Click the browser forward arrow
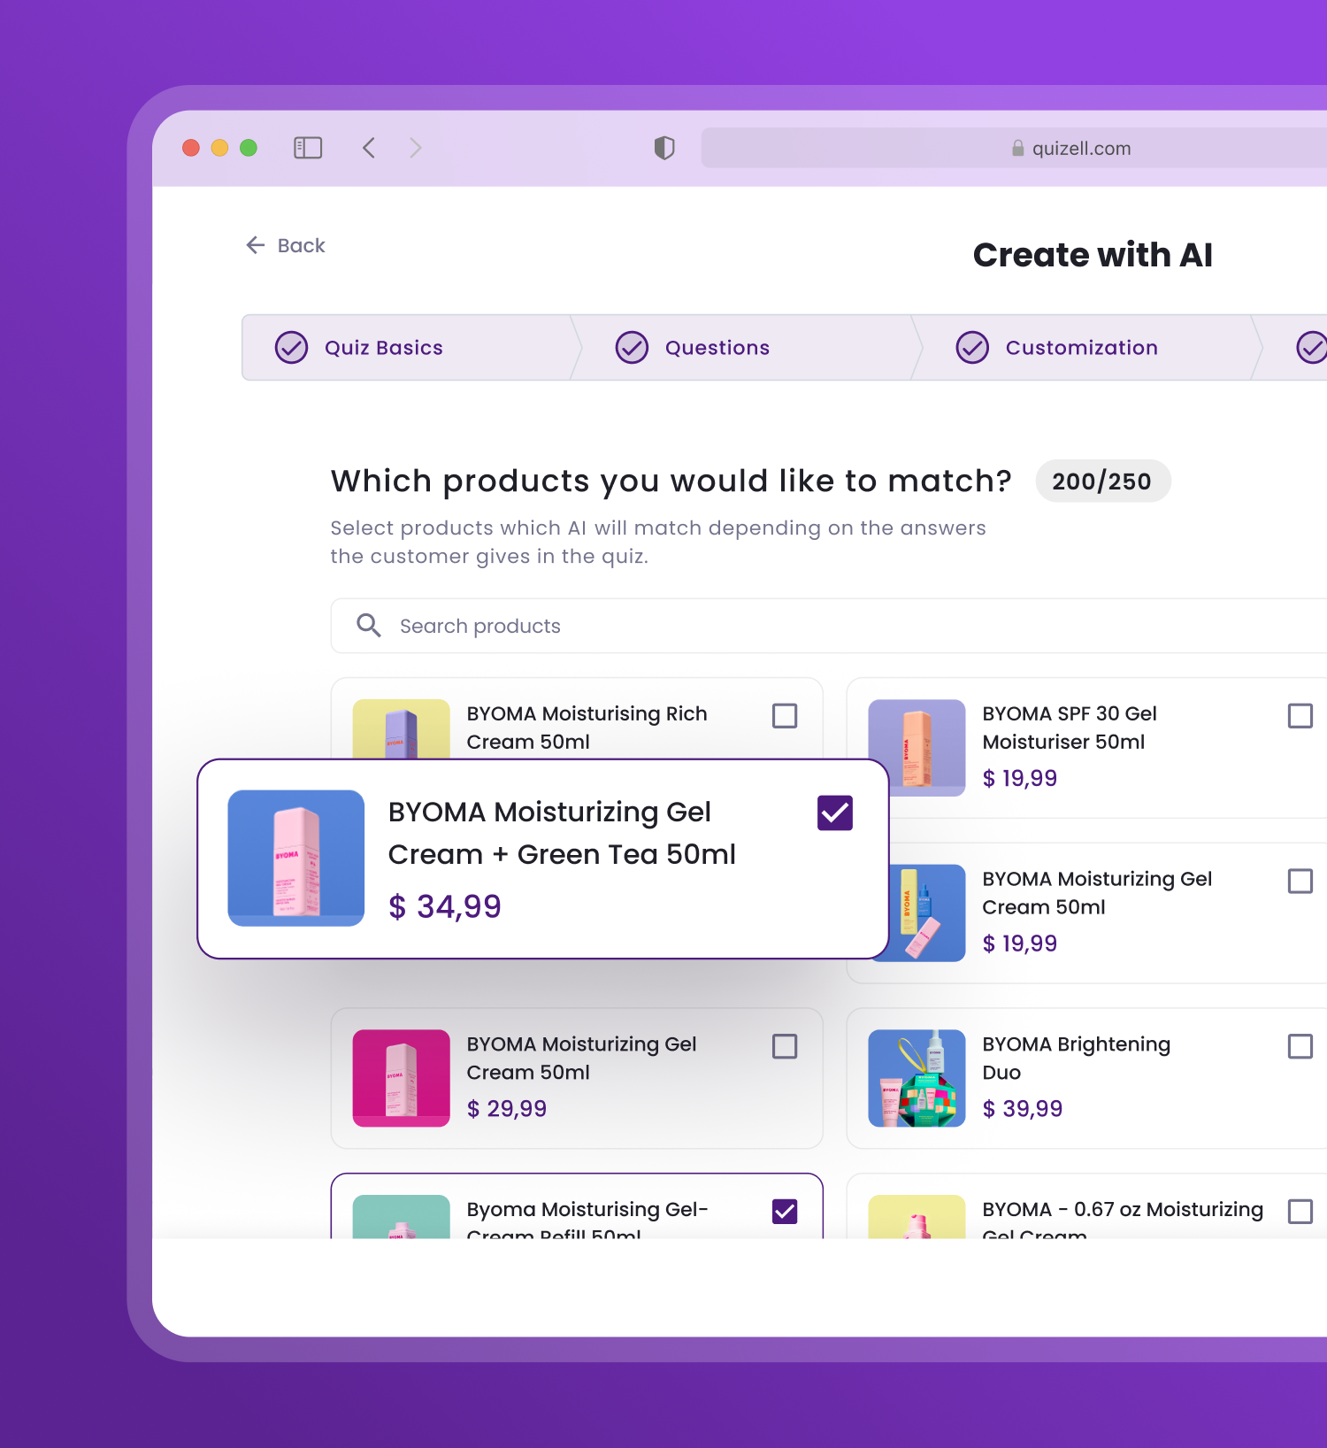The height and width of the screenshot is (1448, 1327). pyautogui.click(x=415, y=148)
